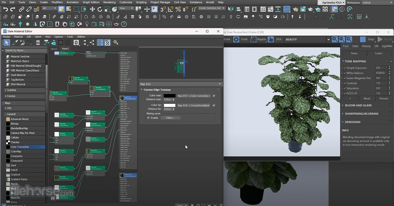The height and width of the screenshot is (206, 394).
Task: Undo the last action in main toolbar
Action: 5,9
